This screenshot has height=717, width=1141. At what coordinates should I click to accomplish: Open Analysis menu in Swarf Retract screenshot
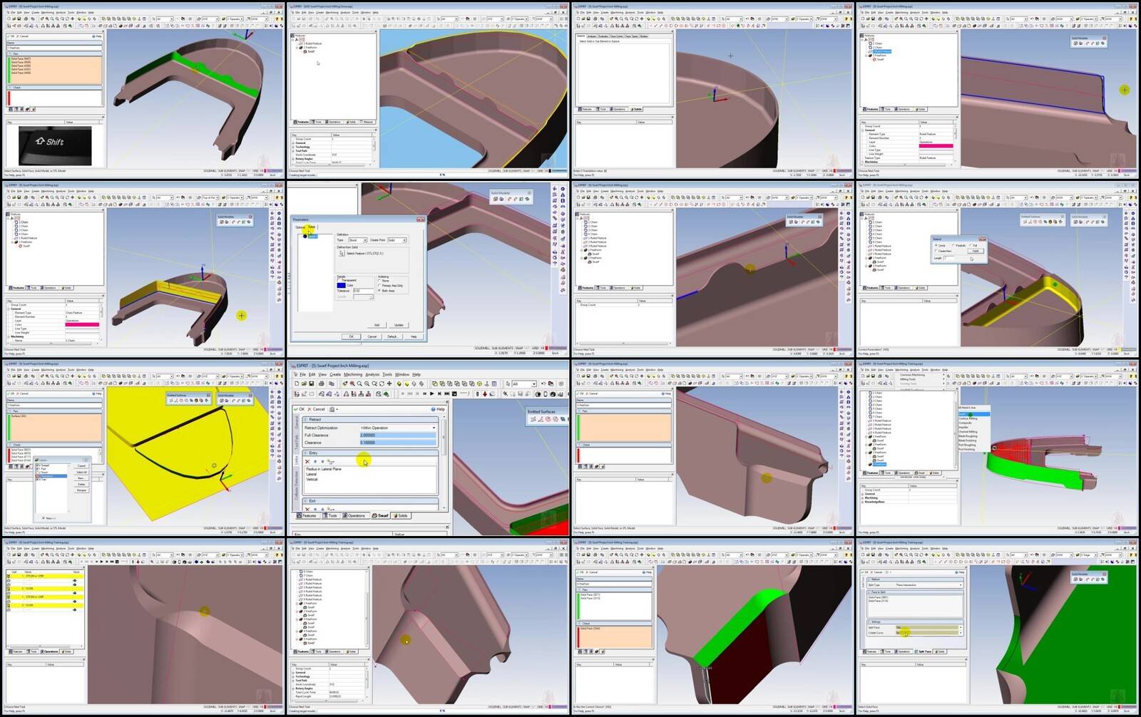tap(372, 374)
